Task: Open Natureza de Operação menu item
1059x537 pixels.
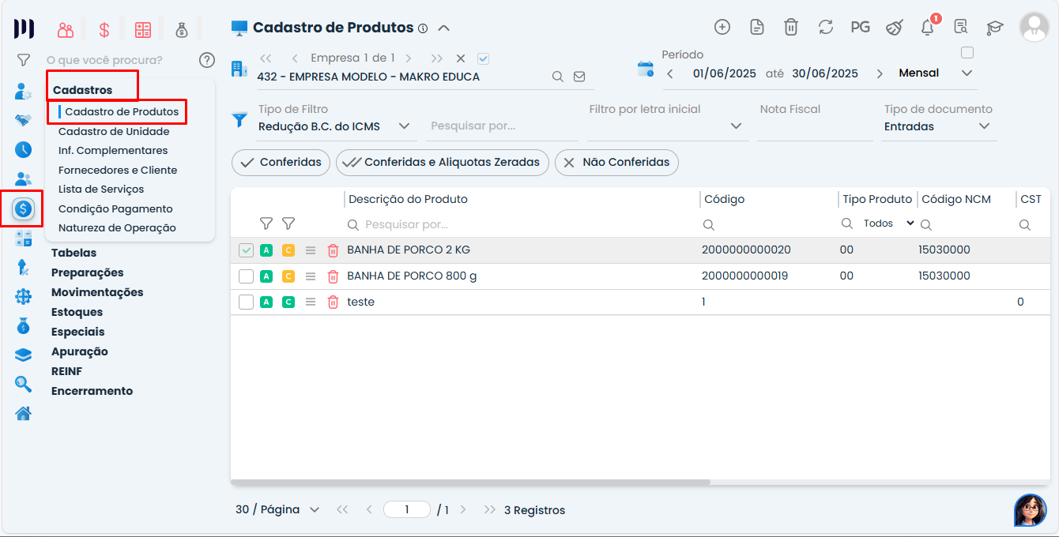Action: point(117,228)
